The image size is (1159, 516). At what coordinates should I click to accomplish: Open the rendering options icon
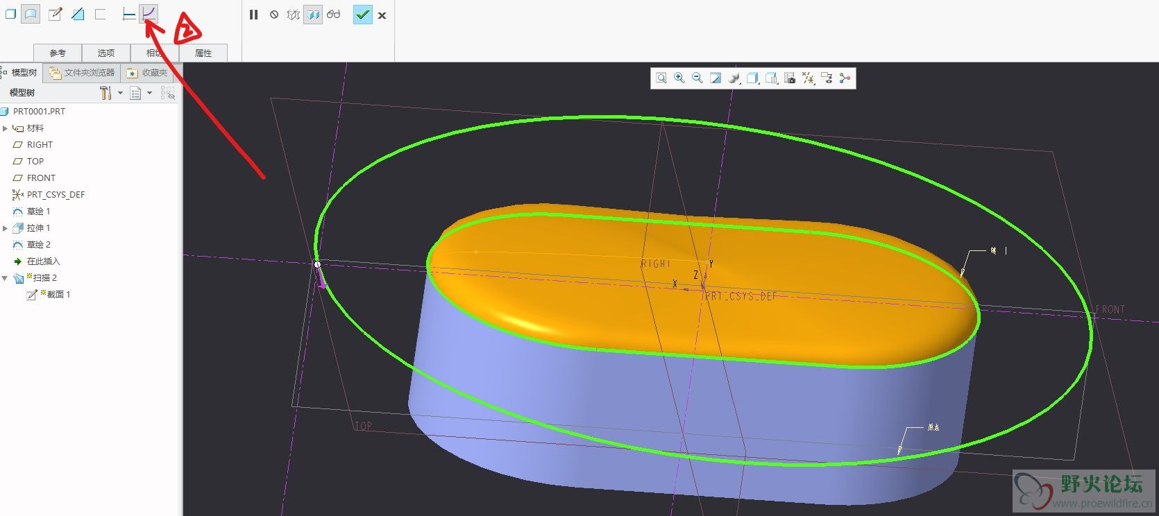tap(734, 78)
